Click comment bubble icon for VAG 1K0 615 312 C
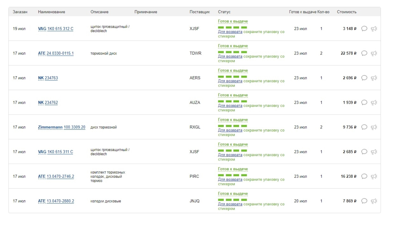 [364, 29]
